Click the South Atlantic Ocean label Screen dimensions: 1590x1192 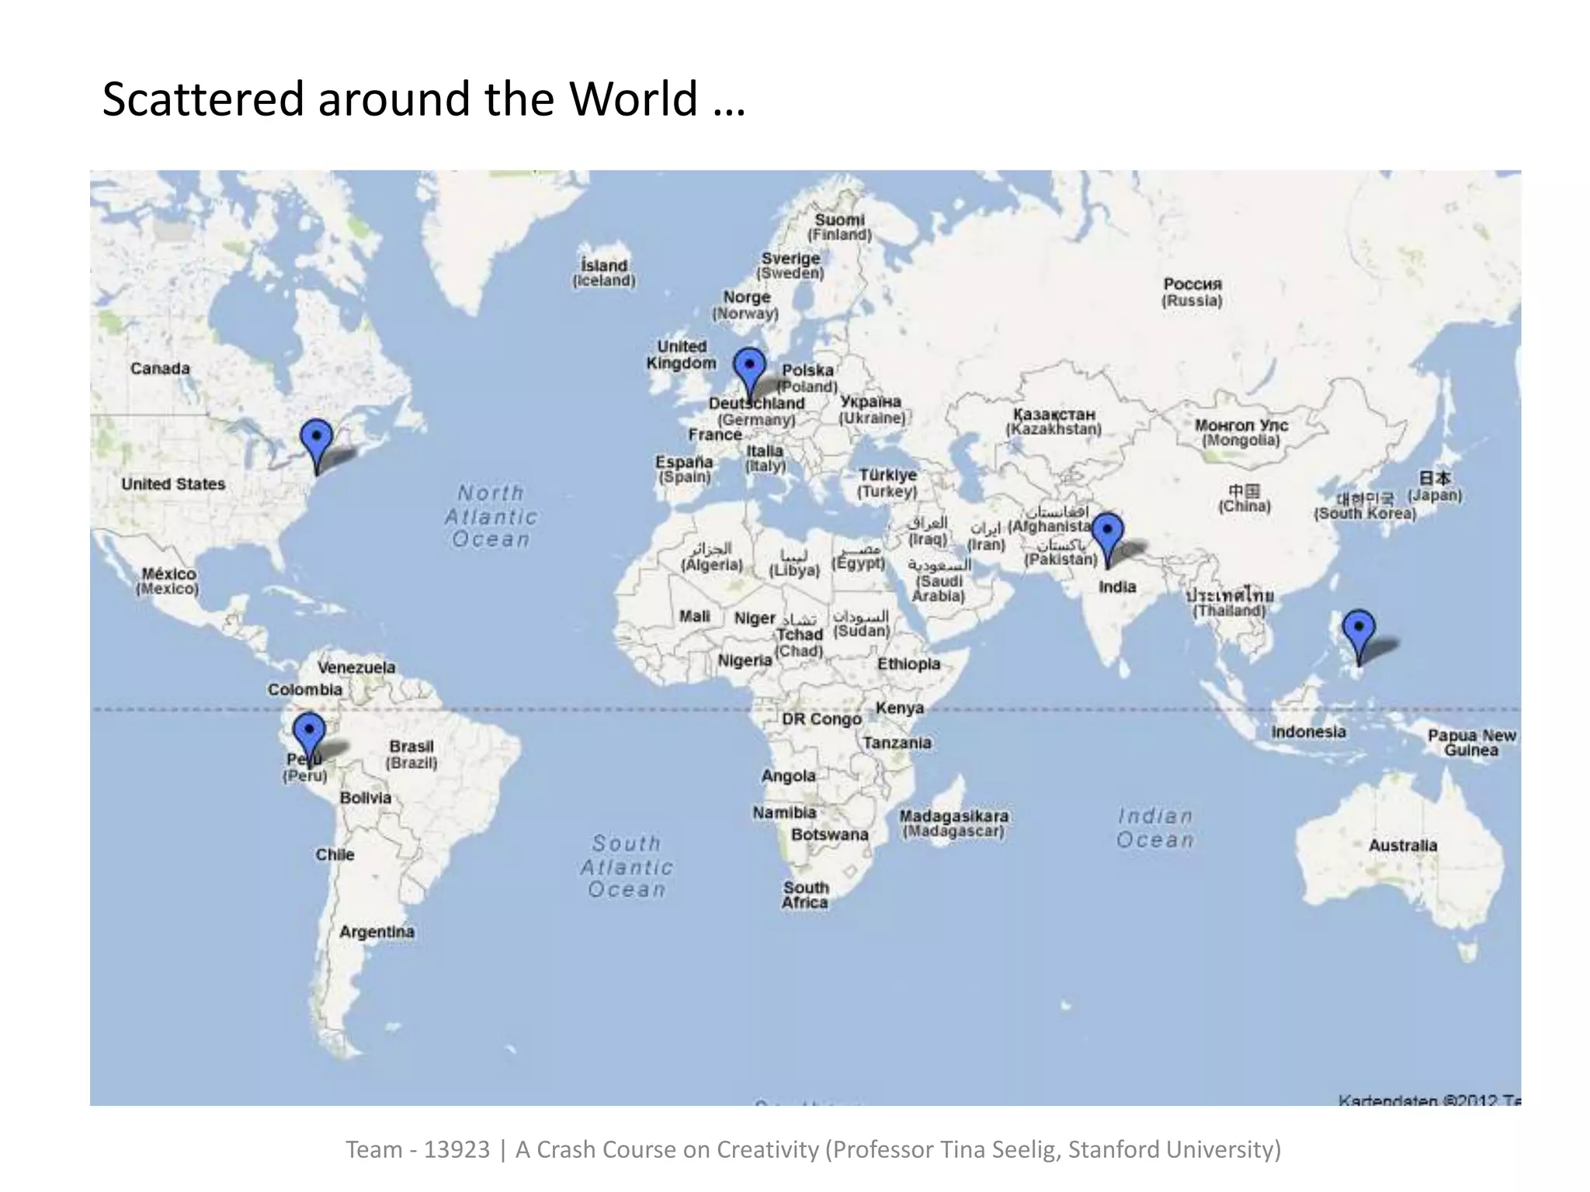[x=627, y=866]
